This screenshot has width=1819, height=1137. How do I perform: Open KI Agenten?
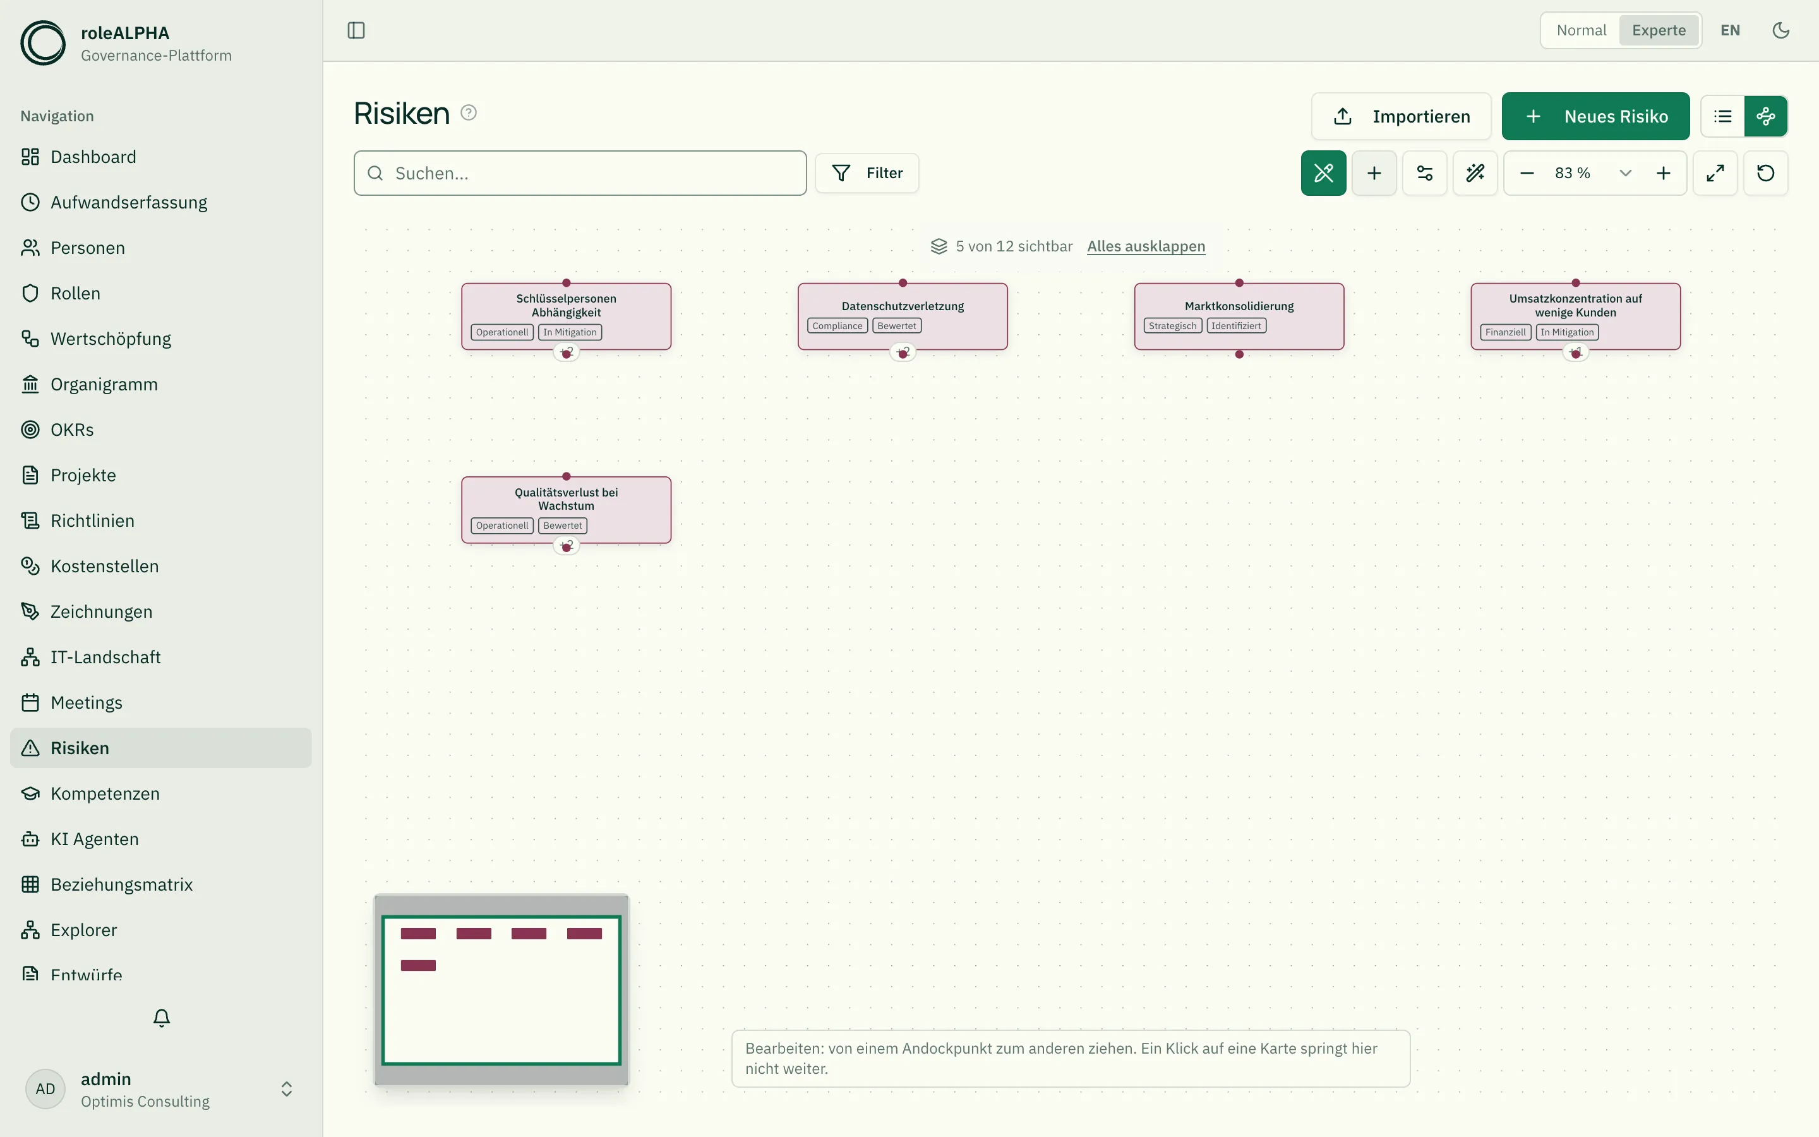tap(161, 839)
